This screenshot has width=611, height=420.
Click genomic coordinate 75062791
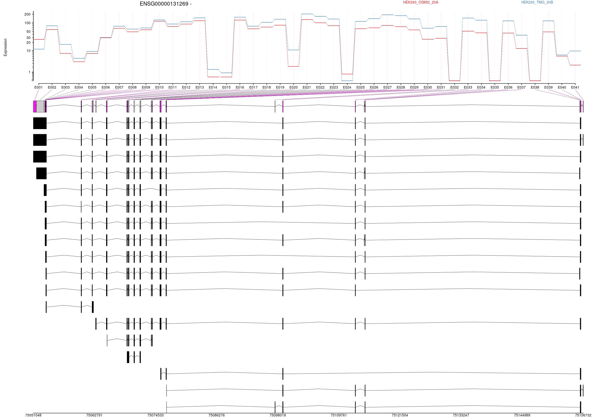tap(94, 415)
